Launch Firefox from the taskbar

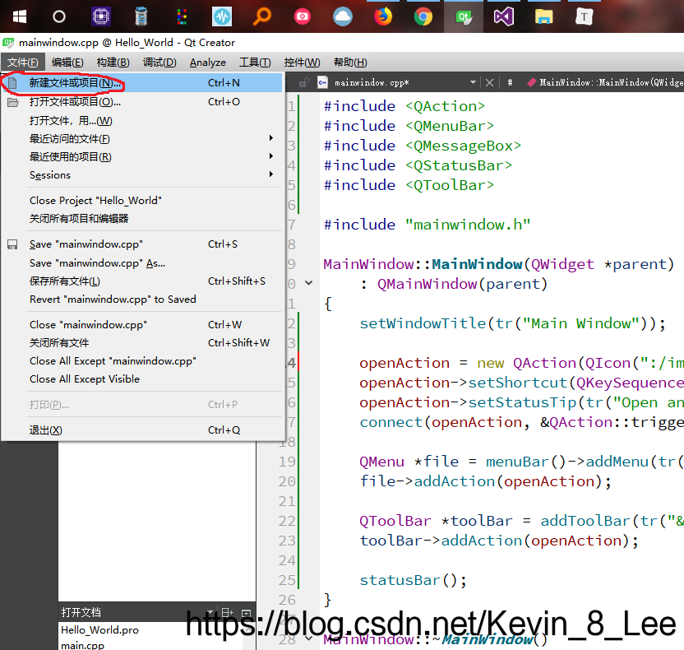(383, 17)
